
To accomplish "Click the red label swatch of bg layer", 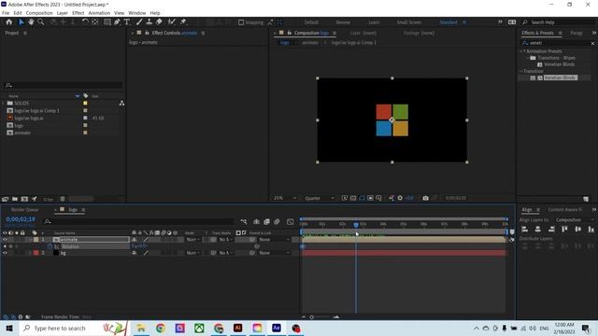I will tap(36, 253).
